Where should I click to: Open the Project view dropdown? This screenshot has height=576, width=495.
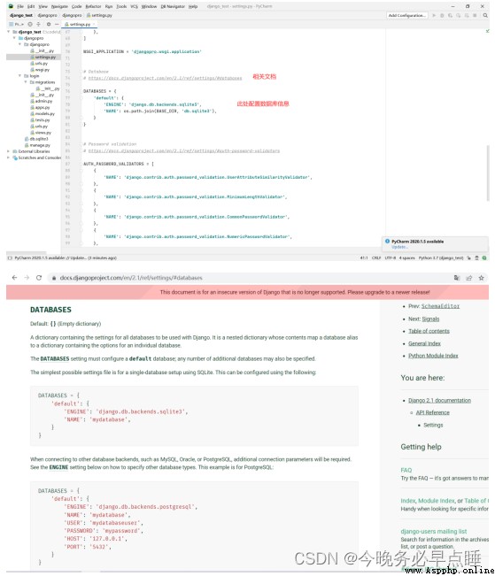pos(16,24)
